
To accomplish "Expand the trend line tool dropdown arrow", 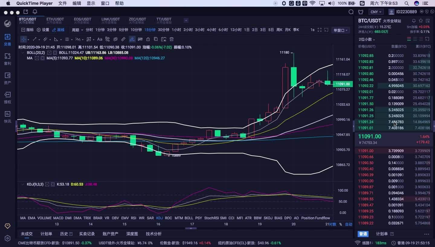I will (x=39, y=39).
